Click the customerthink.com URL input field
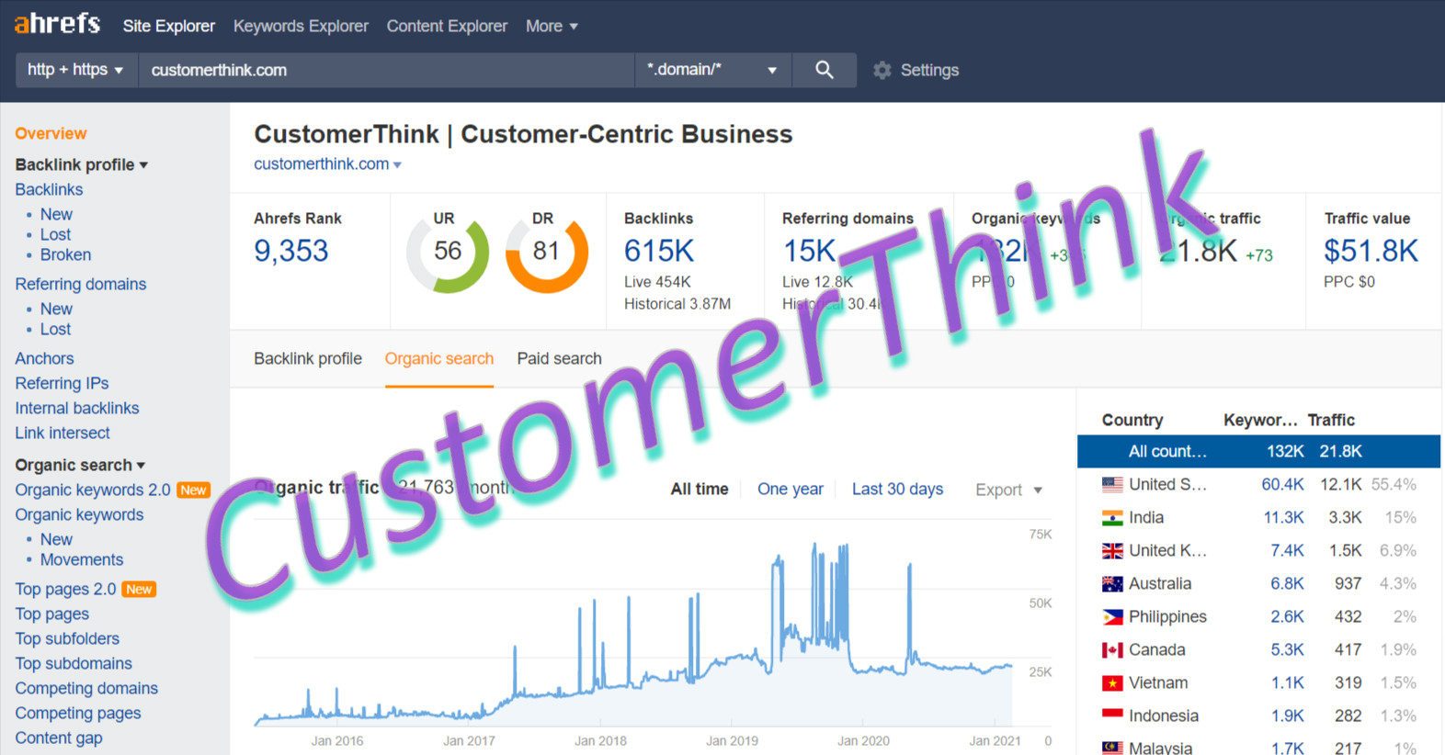 (386, 70)
